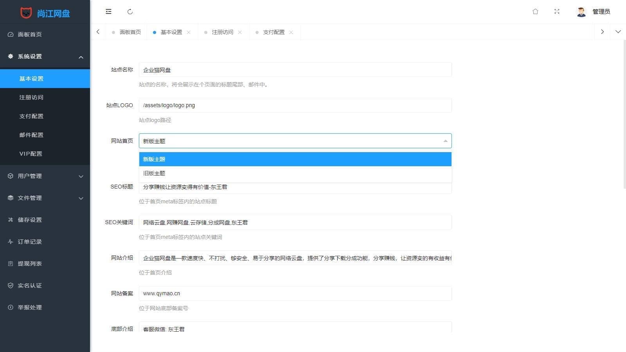Click the 站点LOGO path input field
The width and height of the screenshot is (626, 352).
click(x=295, y=105)
